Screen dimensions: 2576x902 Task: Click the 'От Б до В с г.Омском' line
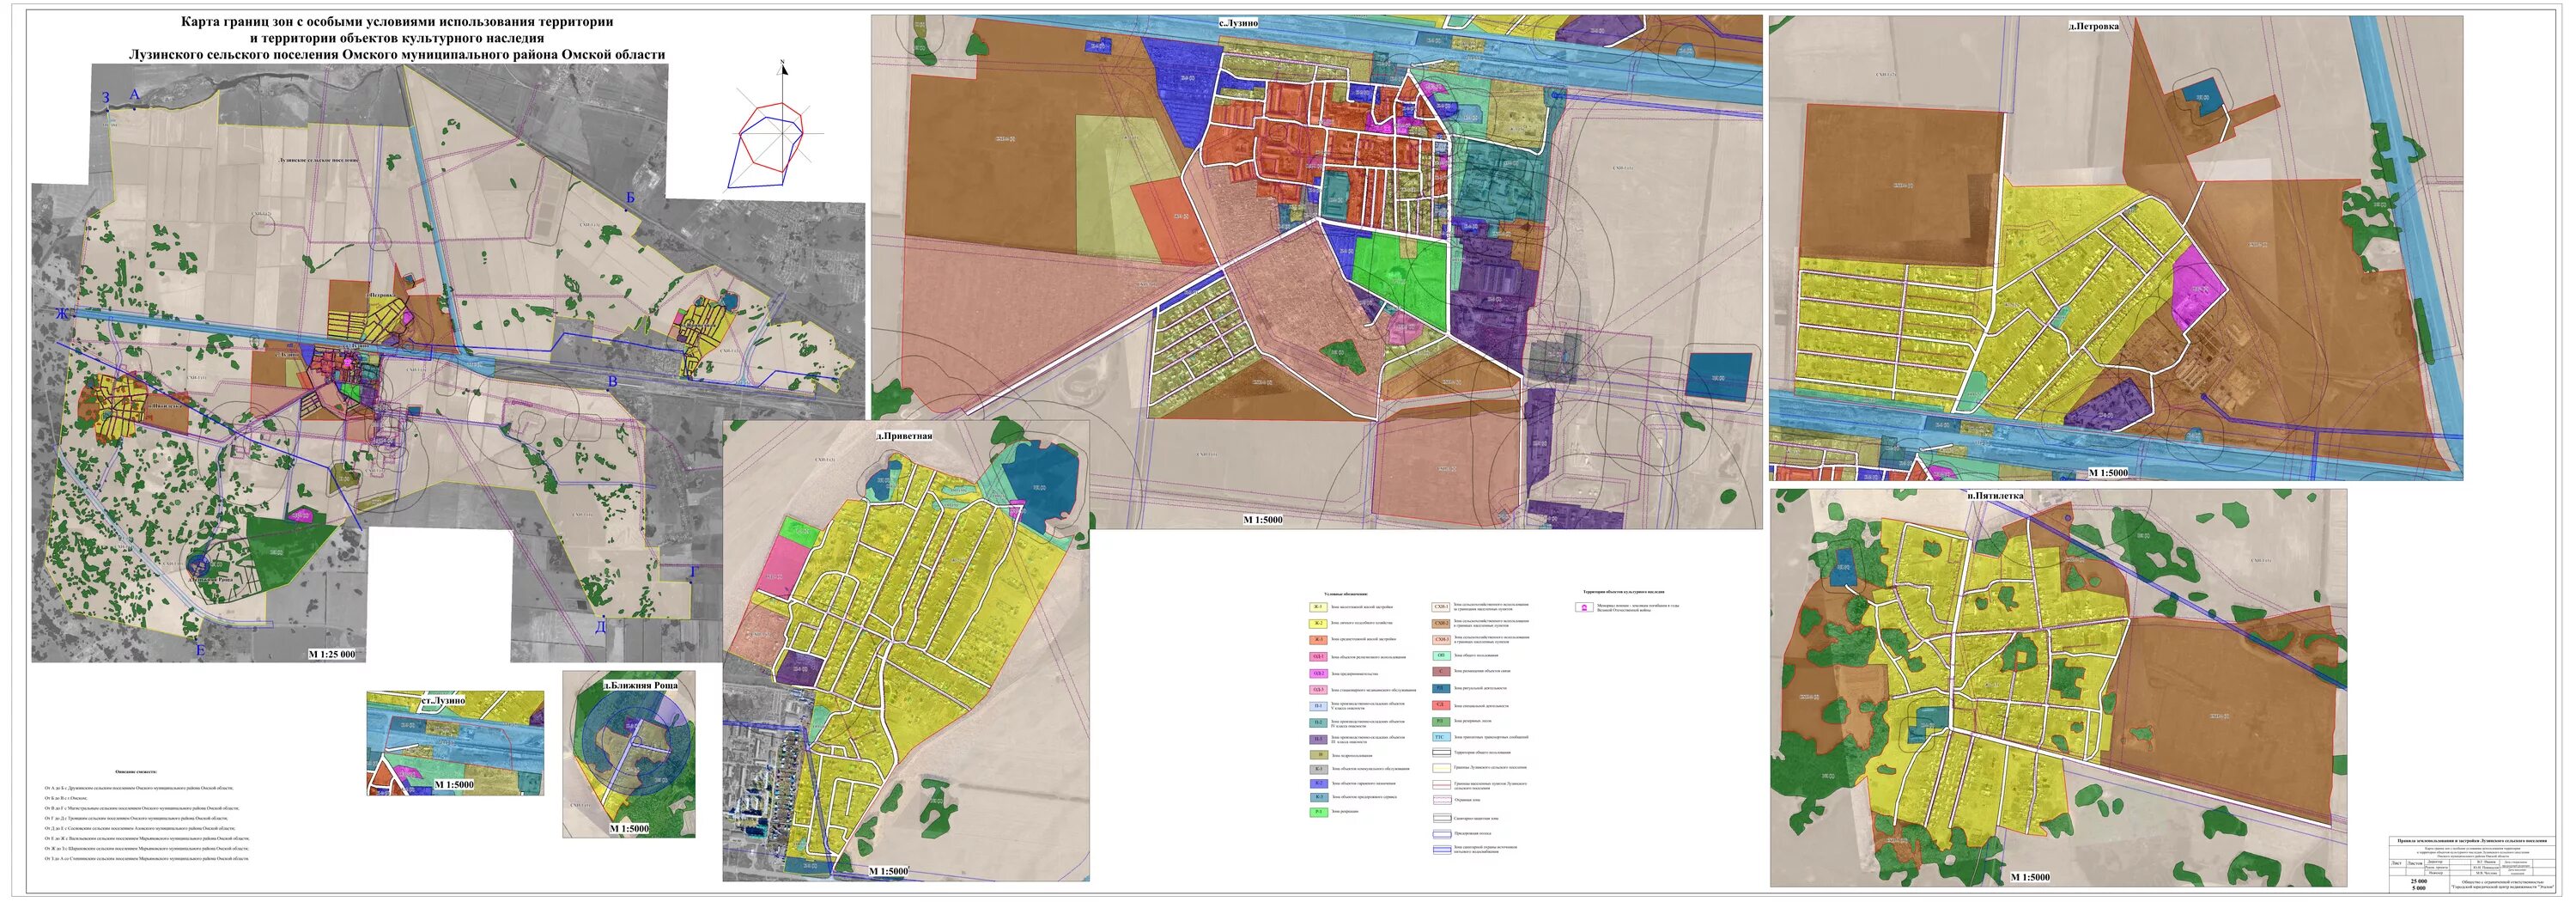pyautogui.click(x=67, y=799)
